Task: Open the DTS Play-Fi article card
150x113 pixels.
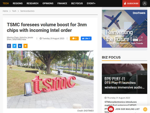Action: pos(125,79)
